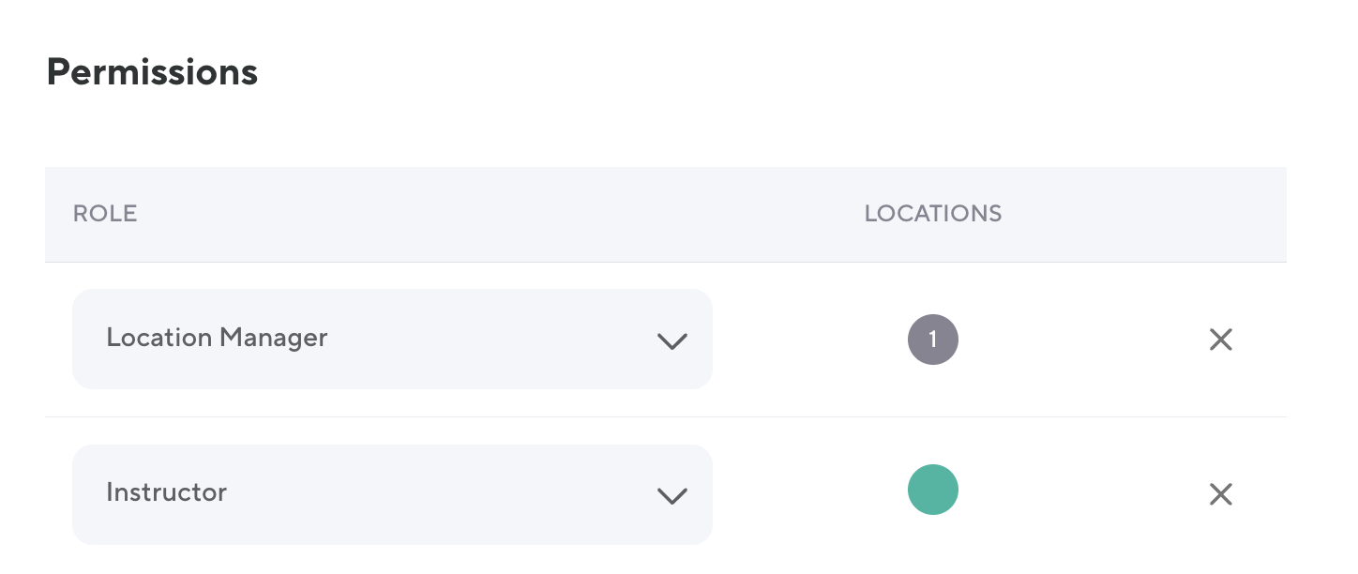Viewport: 1358px width, 574px height.
Task: Click the chevron arrow beside Instructor
Action: (672, 495)
